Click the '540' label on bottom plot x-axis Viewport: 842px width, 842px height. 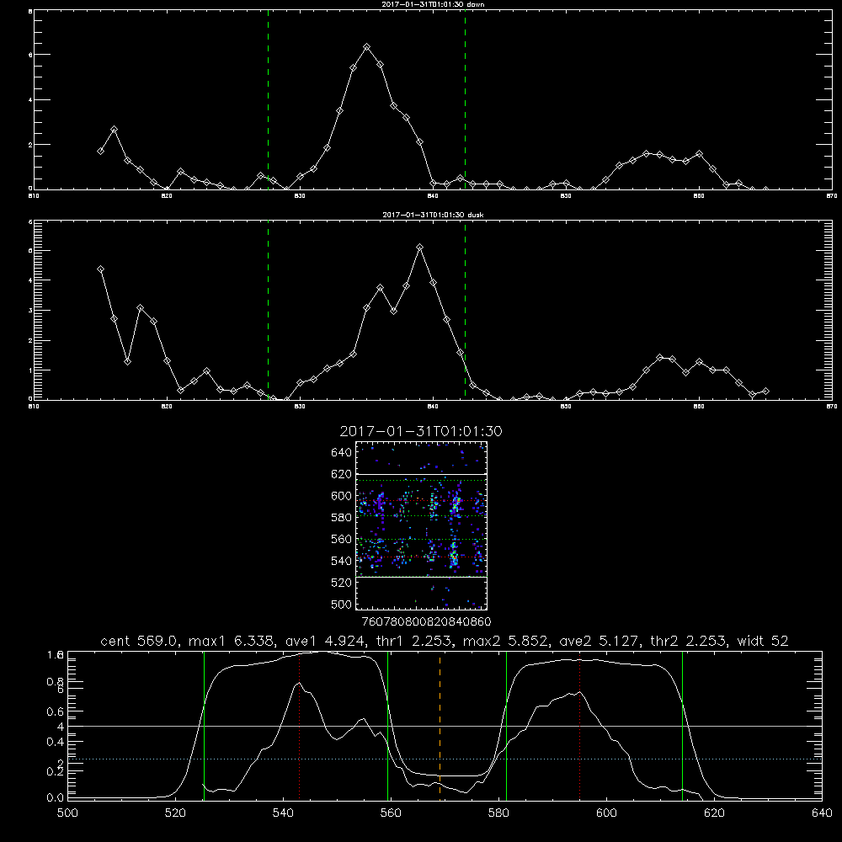pyautogui.click(x=283, y=813)
